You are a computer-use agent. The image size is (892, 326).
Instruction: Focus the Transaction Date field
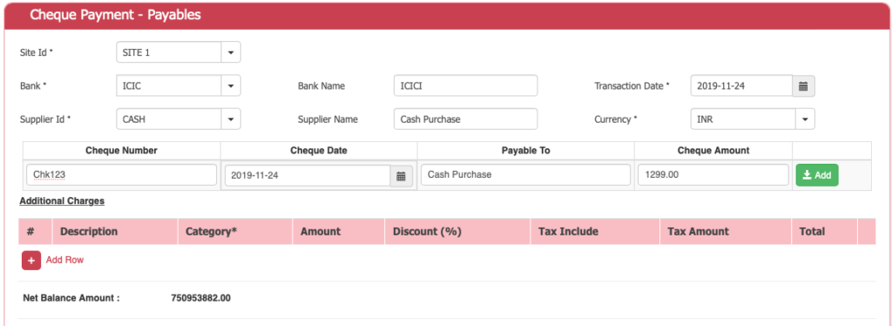point(741,86)
